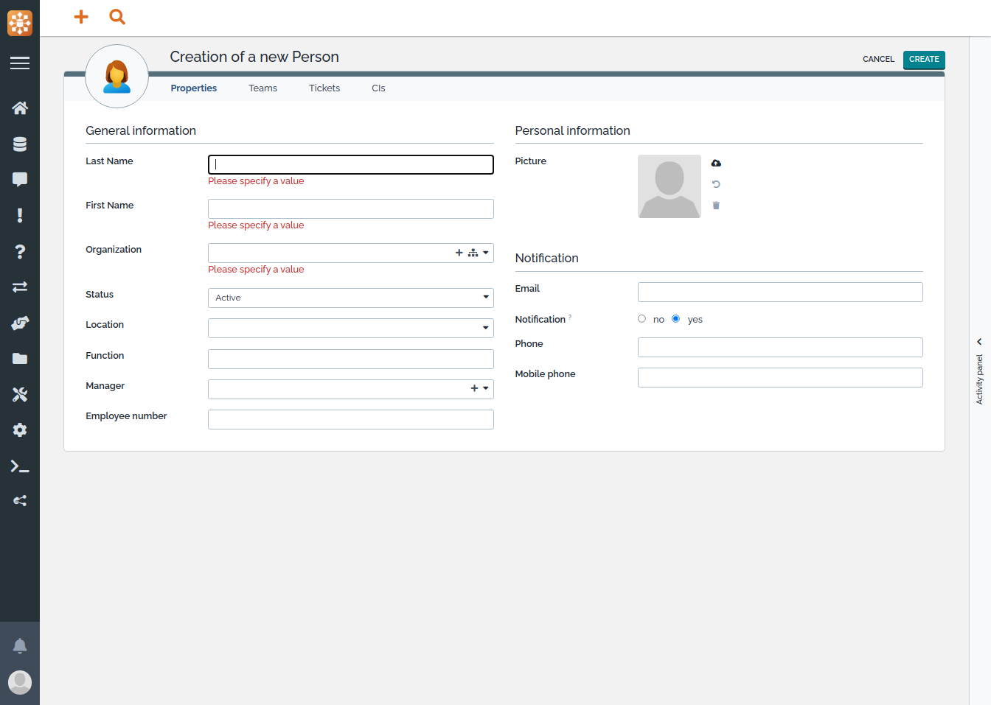
Task: Select the 'yes' notification radio button
Action: tap(675, 319)
